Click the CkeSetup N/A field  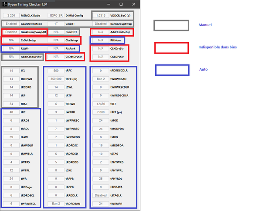pyautogui.click(x=56, y=40)
